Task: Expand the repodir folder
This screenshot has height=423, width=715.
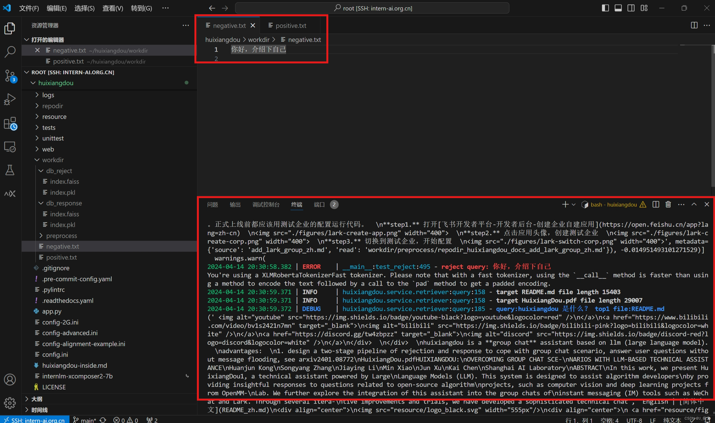Action: pyautogui.click(x=109, y=106)
